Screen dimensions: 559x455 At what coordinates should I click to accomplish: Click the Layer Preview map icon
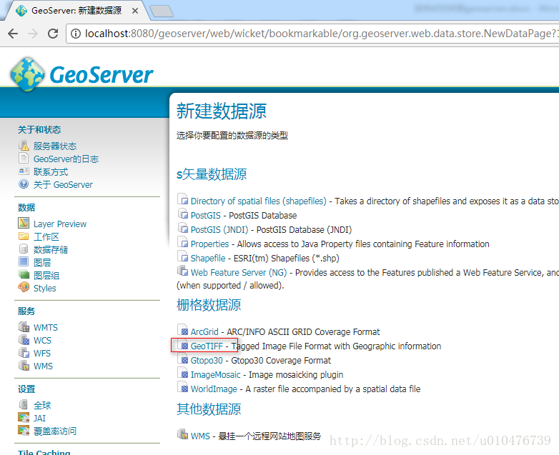click(24, 223)
